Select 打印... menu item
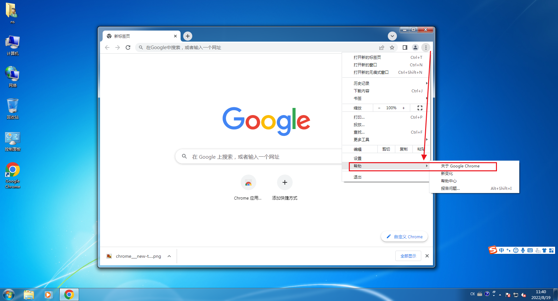Screen dimensions: 558x301 pos(386,117)
